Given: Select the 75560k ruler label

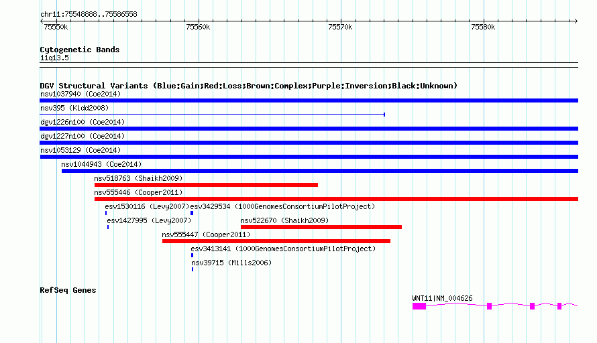Looking at the screenshot, I should point(198,27).
